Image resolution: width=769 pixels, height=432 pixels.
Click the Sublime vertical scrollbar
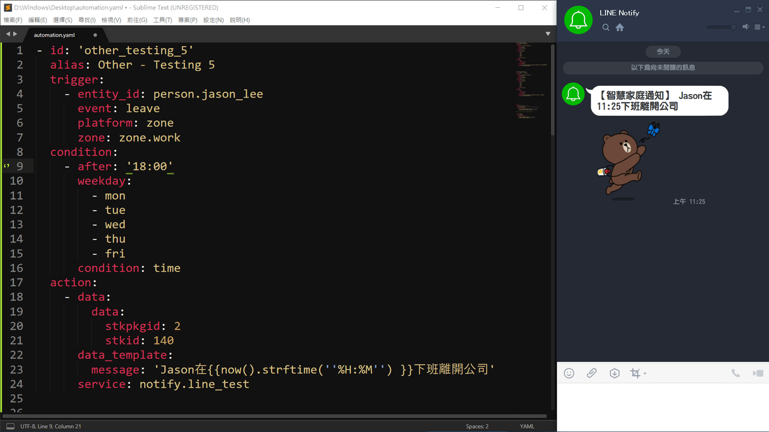click(553, 90)
